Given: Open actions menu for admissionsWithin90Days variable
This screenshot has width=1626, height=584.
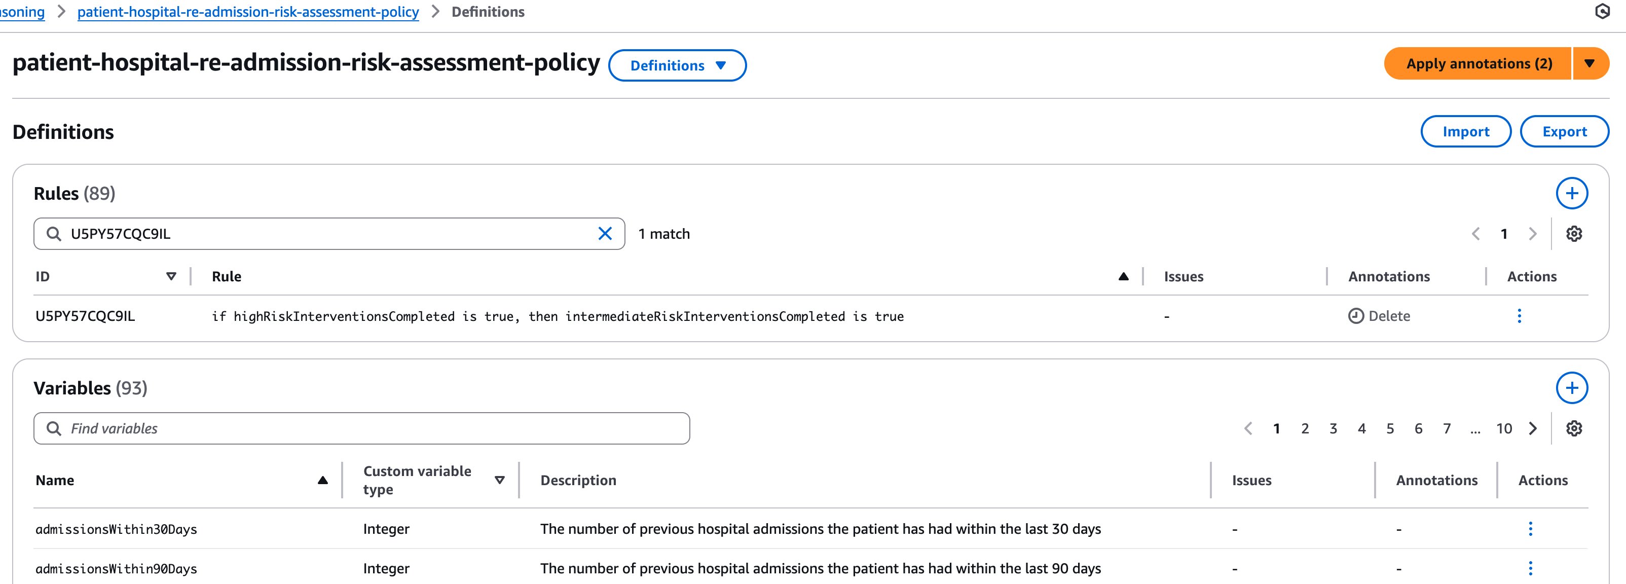Looking at the screenshot, I should tap(1530, 568).
